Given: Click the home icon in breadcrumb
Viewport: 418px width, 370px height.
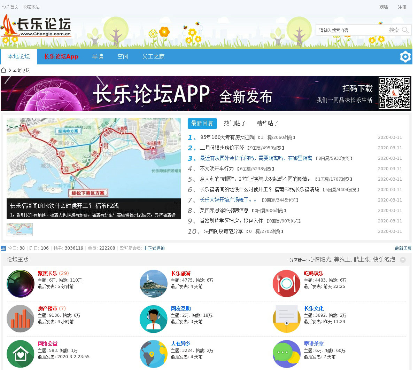Looking at the screenshot, I should pyautogui.click(x=3, y=70).
